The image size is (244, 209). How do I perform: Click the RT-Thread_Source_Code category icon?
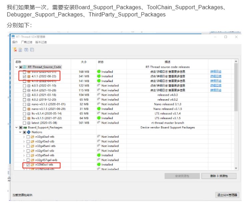(x=25, y=67)
